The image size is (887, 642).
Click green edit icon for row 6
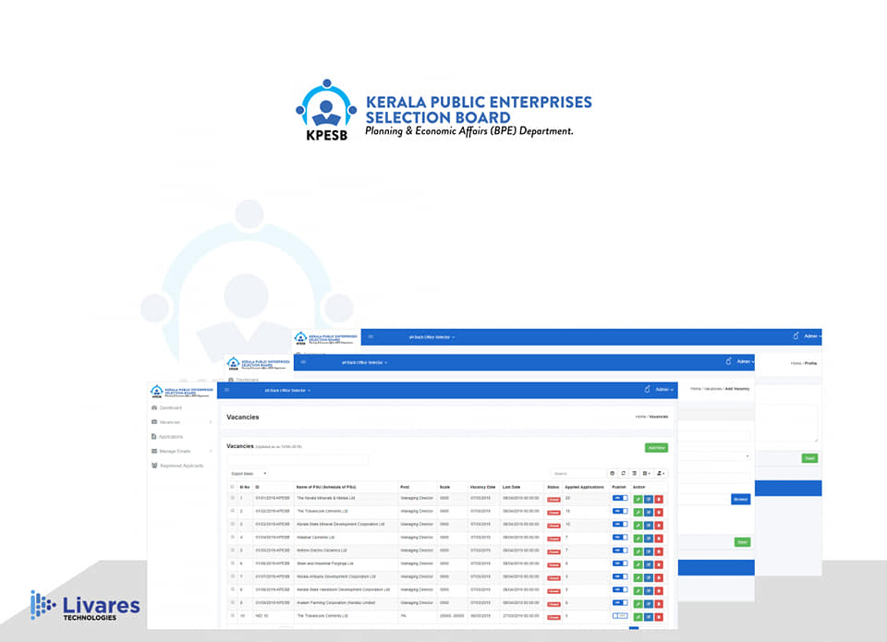(x=638, y=564)
